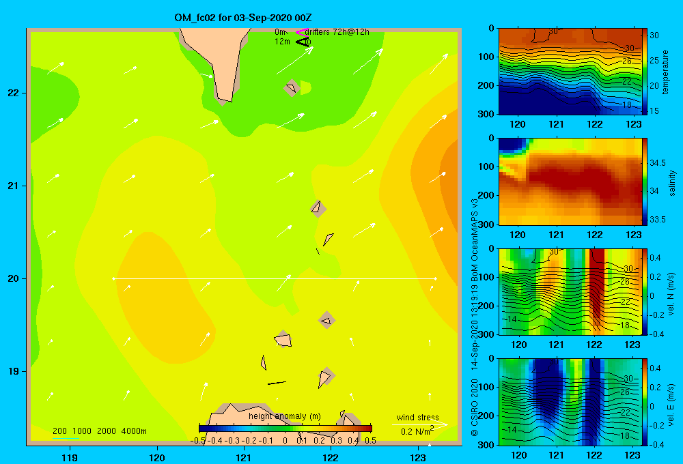Screen dimensions: 683x464
Task: Click the height anomaly color bar
Action: pos(285,429)
